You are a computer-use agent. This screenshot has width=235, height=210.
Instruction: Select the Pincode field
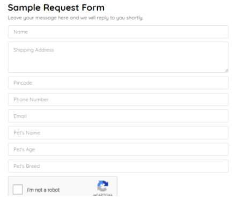(x=118, y=83)
